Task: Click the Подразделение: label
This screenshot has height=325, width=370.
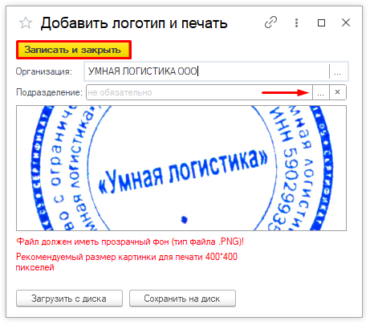Action: point(49,92)
